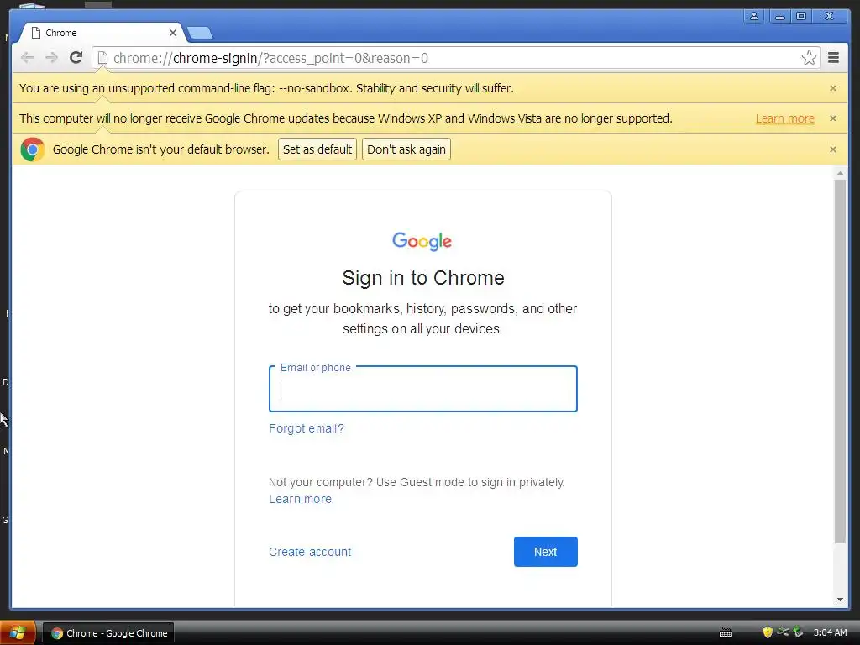
Task: Minimize the Chrome window
Action: point(780,16)
